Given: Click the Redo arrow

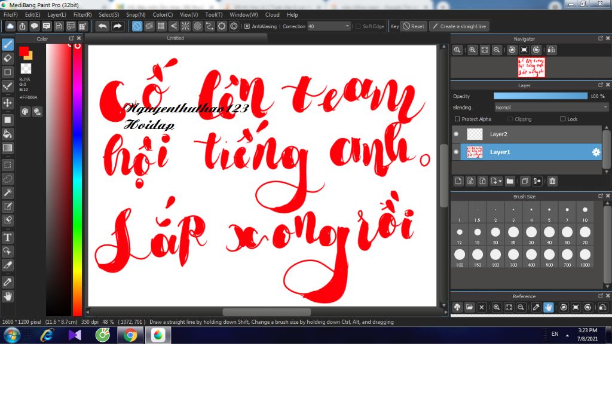Looking at the screenshot, I should pos(117,26).
